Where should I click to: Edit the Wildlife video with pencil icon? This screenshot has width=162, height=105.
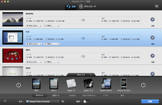pyautogui.click(x=153, y=20)
